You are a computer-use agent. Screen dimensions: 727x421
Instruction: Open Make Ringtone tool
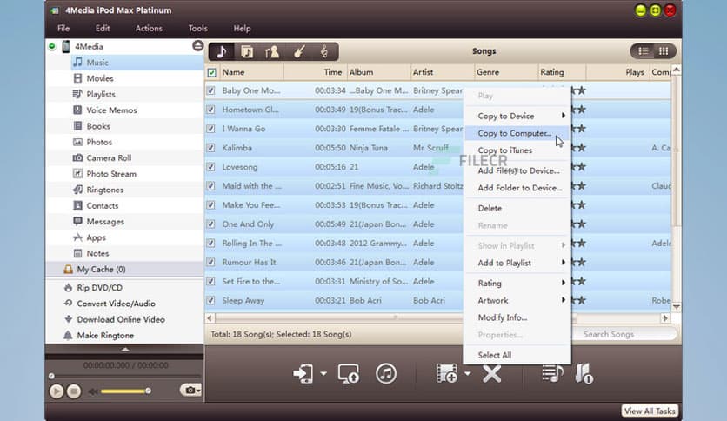(104, 335)
